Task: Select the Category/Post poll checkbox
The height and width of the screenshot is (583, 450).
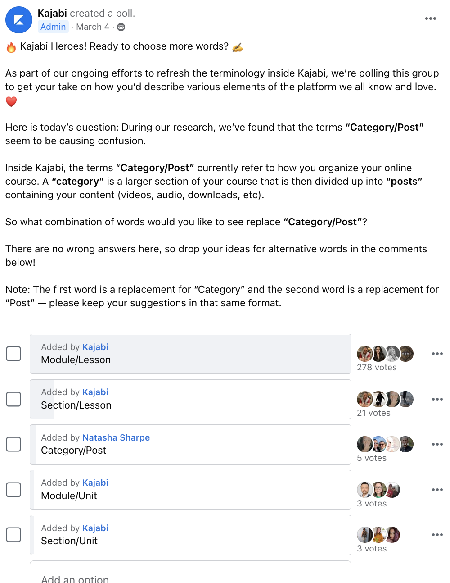Action: point(13,444)
